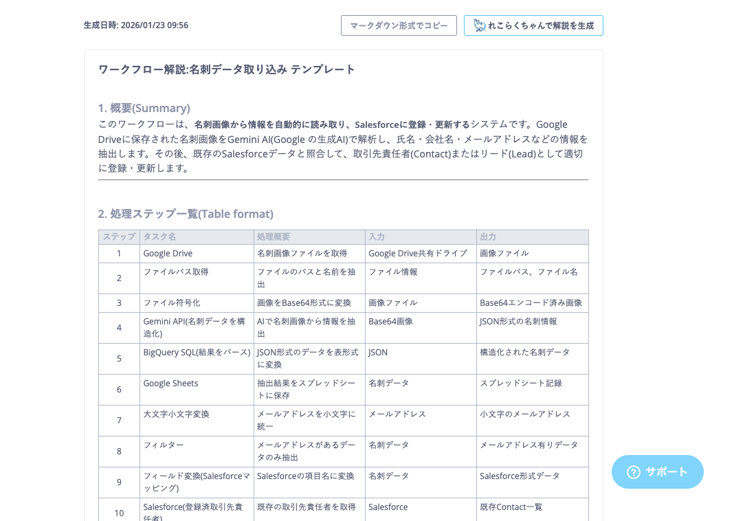Open the サポート help widget
Viewport: 734px width, 521px height.
658,472
